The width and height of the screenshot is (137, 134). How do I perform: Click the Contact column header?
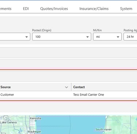pos(79,87)
